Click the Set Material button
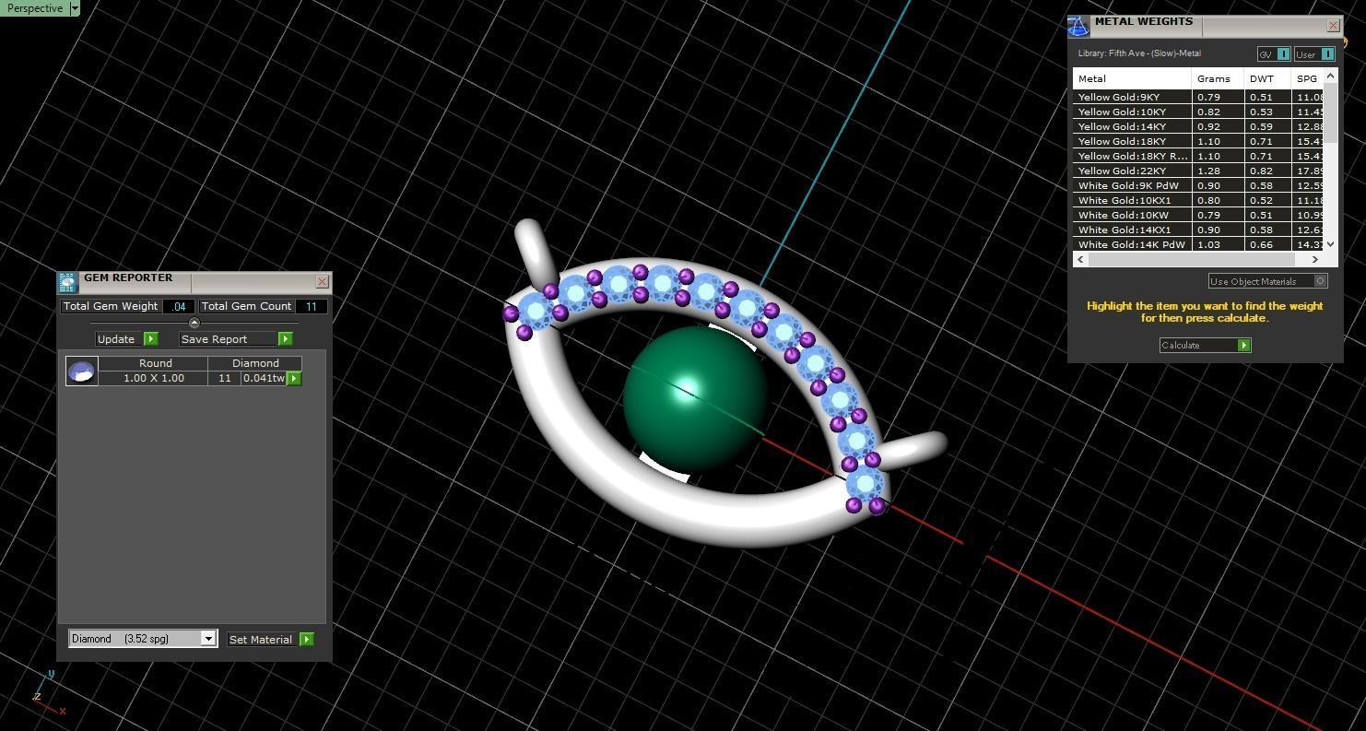 click(263, 639)
